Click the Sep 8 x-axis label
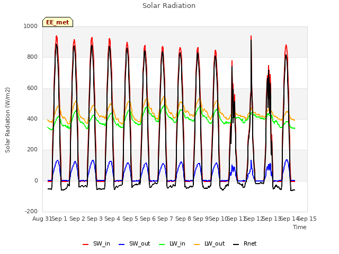 click(x=183, y=219)
